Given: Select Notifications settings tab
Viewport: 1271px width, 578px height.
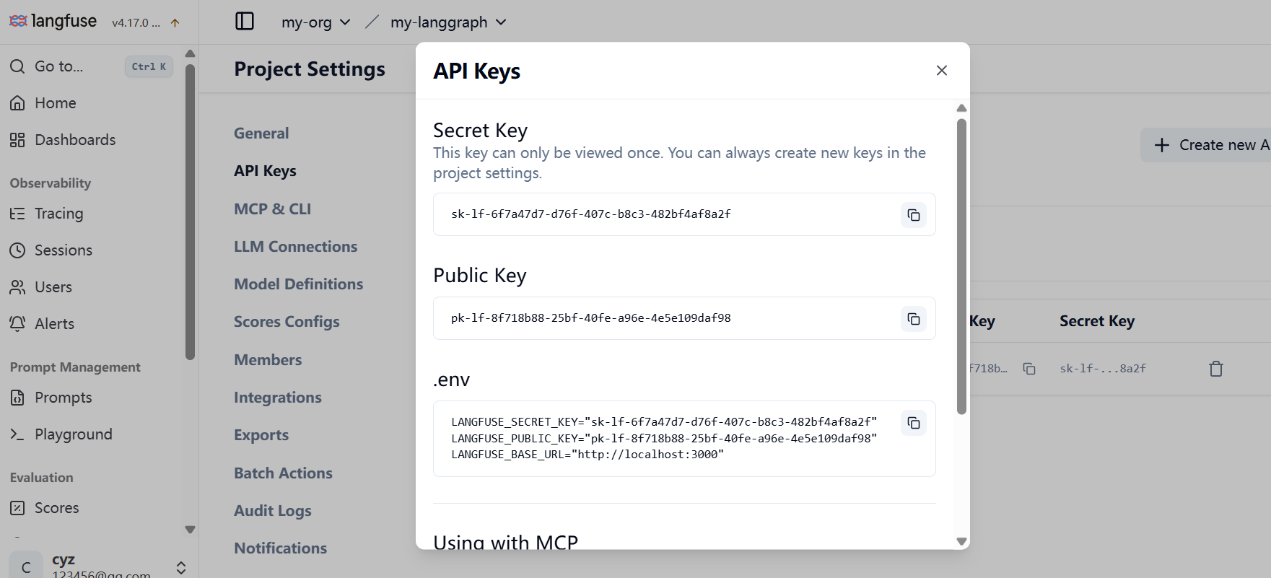Looking at the screenshot, I should click(280, 548).
